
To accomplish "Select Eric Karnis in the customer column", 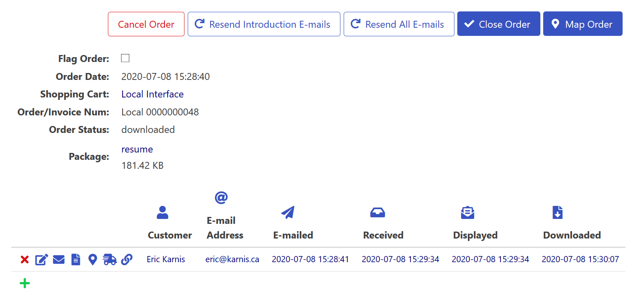I will point(166,259).
